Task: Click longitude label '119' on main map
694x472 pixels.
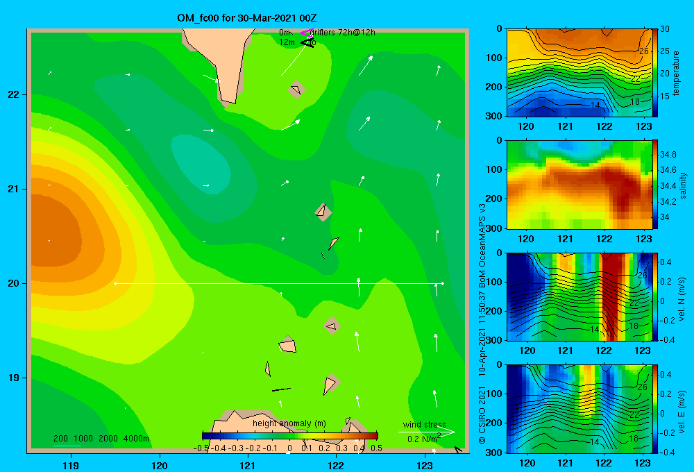Action: 71,465
